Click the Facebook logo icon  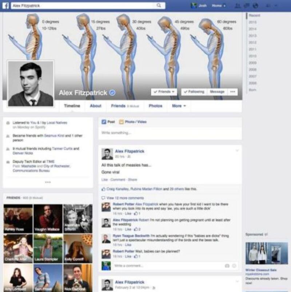(x=5, y=5)
